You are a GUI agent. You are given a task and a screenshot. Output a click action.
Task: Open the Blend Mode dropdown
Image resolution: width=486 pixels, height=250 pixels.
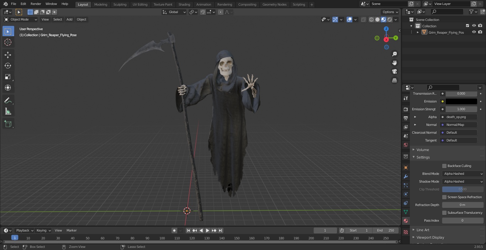pos(463,174)
